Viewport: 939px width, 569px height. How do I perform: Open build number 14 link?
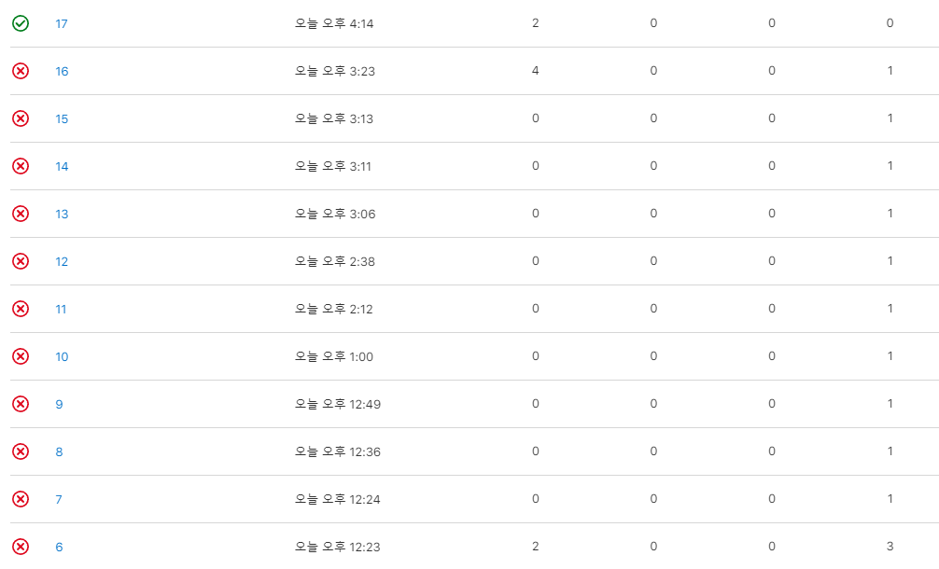pyautogui.click(x=62, y=166)
